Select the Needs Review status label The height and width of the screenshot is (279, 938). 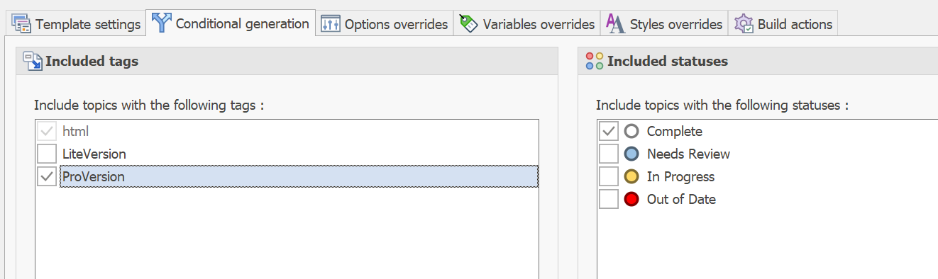(x=688, y=154)
